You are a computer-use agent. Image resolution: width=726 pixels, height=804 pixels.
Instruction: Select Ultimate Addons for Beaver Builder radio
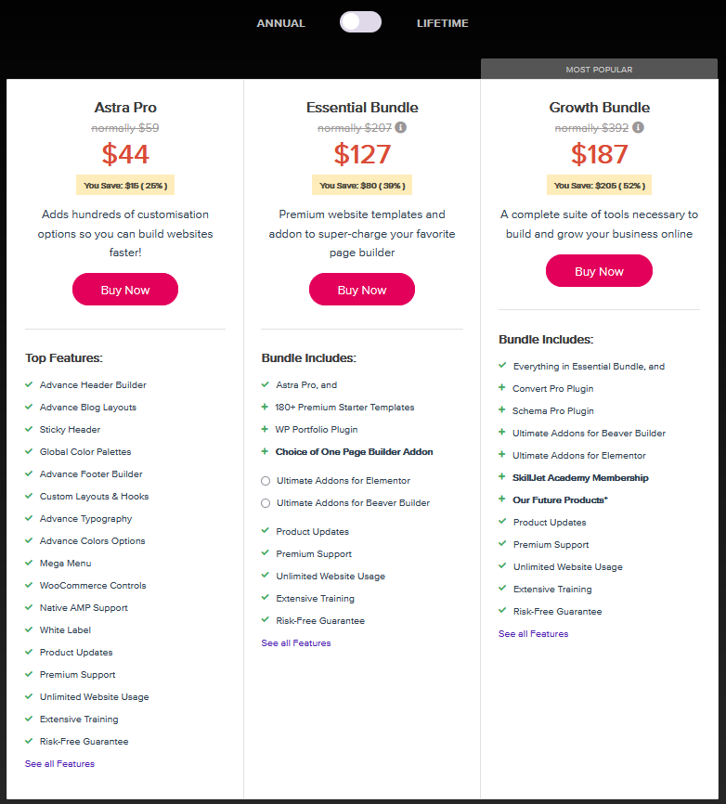tap(266, 503)
